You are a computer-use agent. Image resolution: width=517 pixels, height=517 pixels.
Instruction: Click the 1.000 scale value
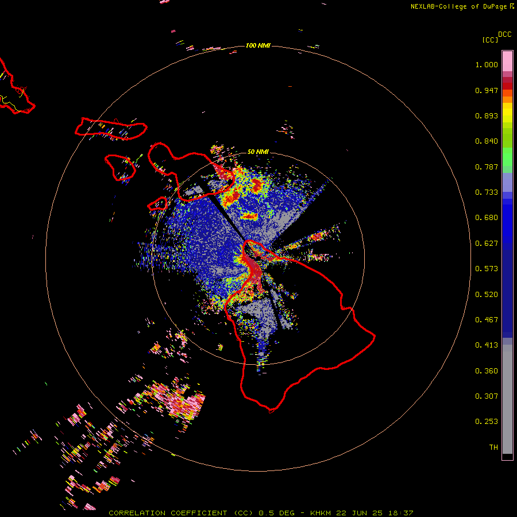(487, 64)
